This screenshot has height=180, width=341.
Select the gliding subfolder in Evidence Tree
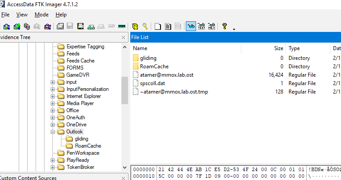tap(81, 139)
